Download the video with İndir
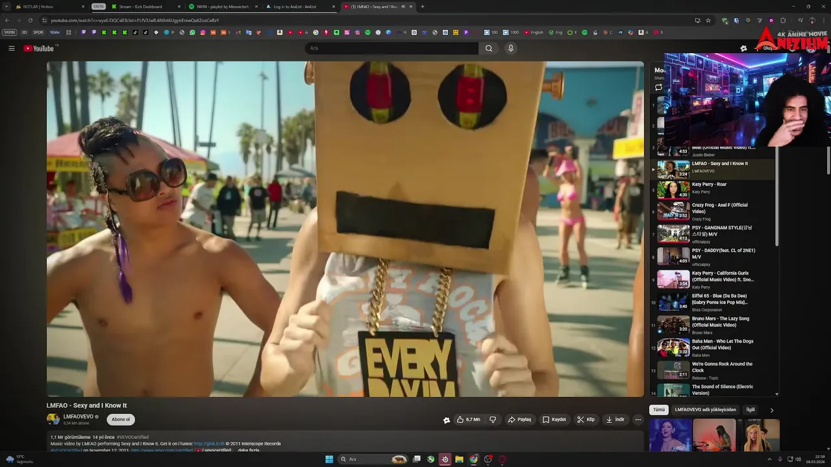831x467 pixels. [615, 420]
